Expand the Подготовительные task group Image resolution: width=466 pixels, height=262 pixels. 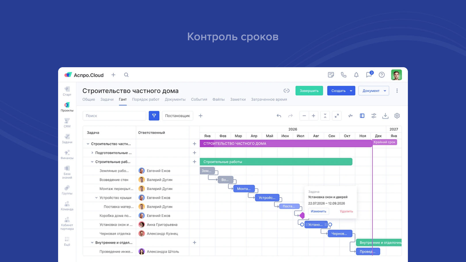tap(92, 153)
